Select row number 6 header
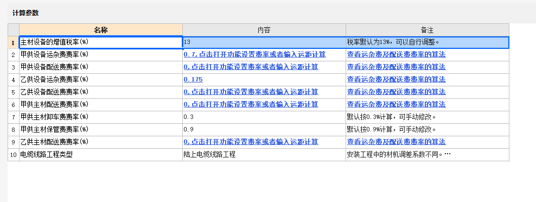The width and height of the screenshot is (536, 202). click(14, 104)
